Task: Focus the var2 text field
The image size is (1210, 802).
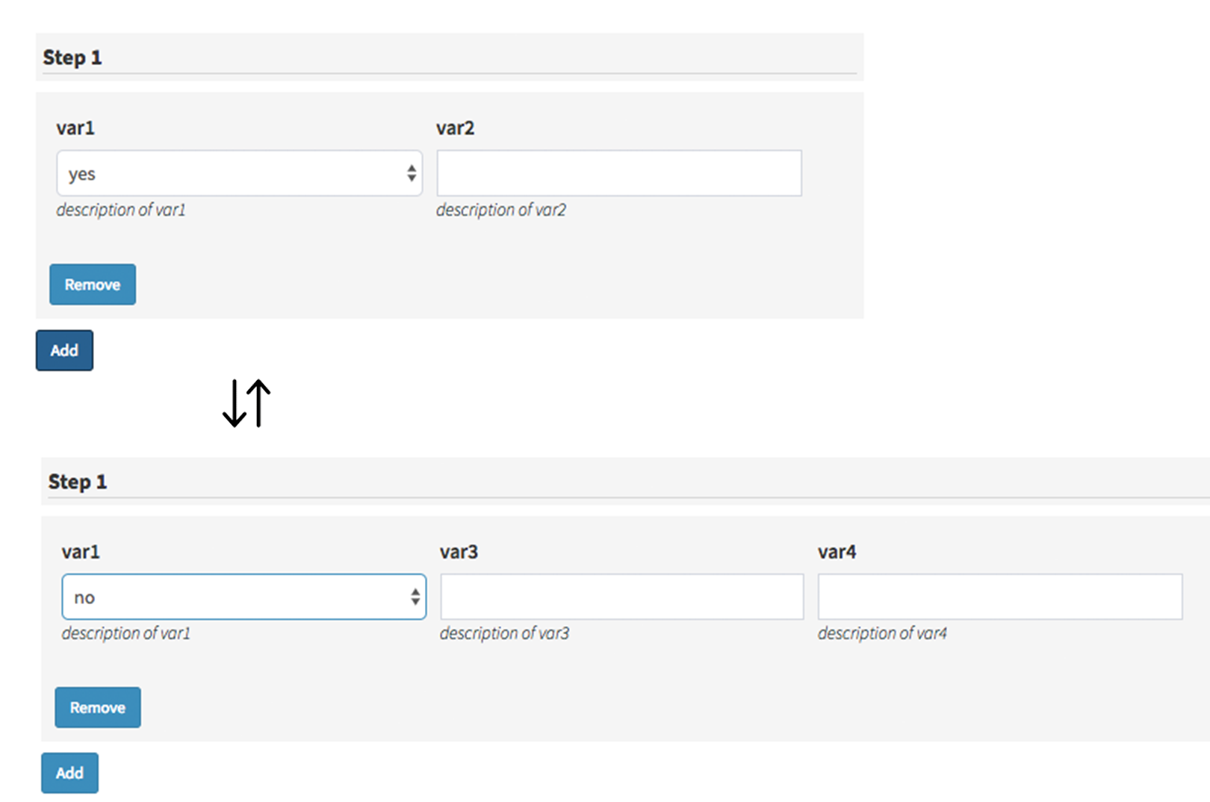Action: tap(619, 173)
